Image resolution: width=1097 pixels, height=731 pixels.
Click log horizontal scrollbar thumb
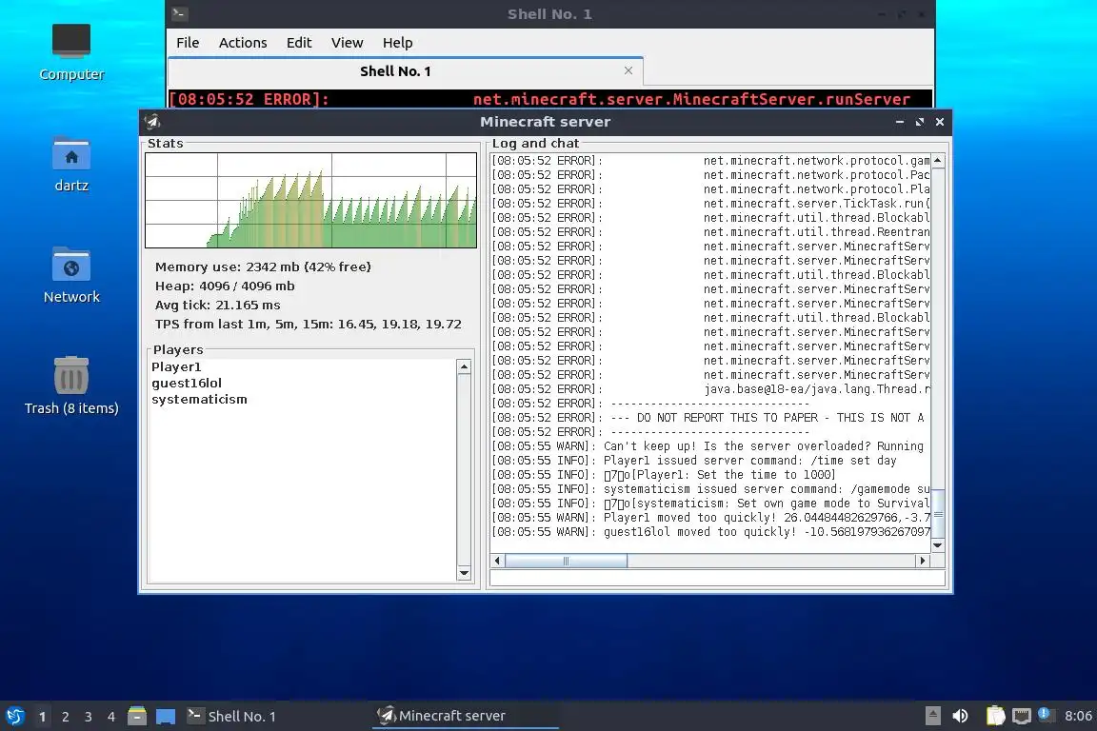tap(566, 561)
